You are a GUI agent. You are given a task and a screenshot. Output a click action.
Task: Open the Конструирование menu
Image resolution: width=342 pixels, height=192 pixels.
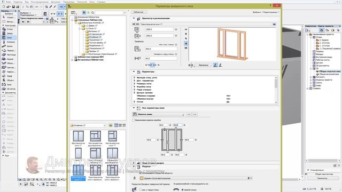pos(40,2)
